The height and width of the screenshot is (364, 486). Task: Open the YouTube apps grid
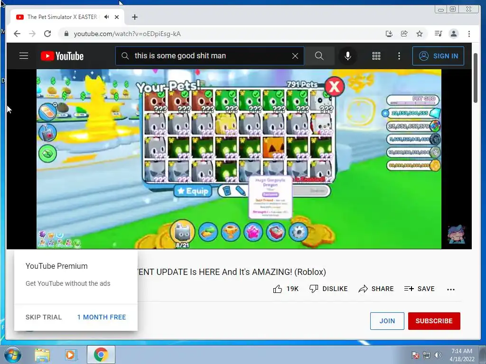(x=376, y=56)
